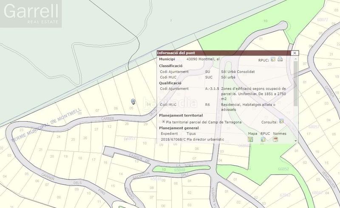This screenshot has width=340, height=208.
Task: Click the popup's vertical scrollbar thumb
Action: click(295, 83)
